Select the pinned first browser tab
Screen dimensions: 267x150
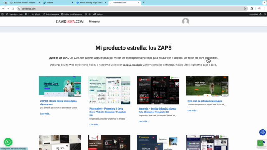(x=5, y=3)
